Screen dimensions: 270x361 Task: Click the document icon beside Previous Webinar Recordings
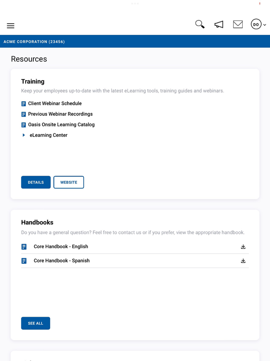[x=24, y=114]
